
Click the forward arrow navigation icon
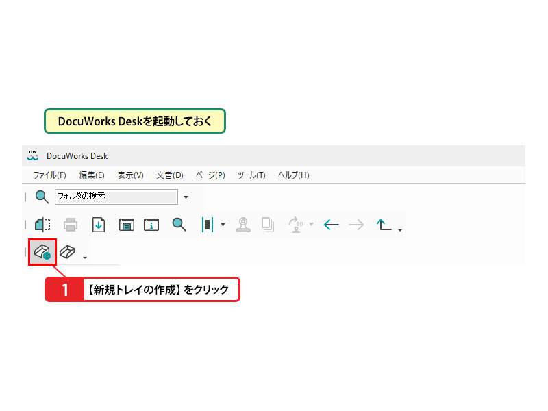pos(356,225)
